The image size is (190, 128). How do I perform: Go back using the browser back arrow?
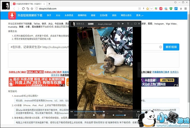click(x=14, y=9)
